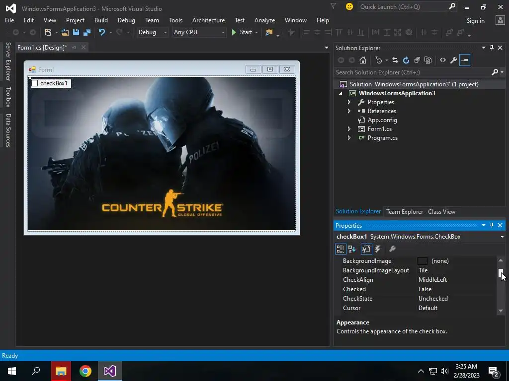This screenshot has width=509, height=381.
Task: Click the Property Pages wrench icon in Properties panel
Action: point(392,249)
